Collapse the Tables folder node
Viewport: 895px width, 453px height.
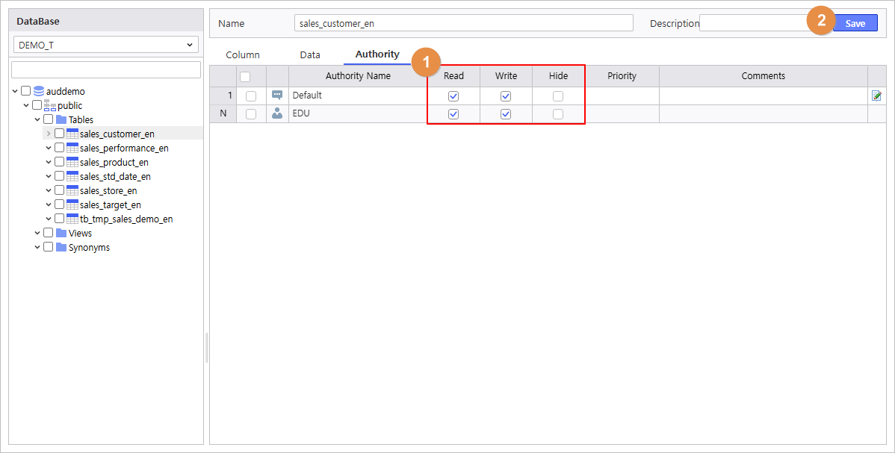pyautogui.click(x=37, y=119)
